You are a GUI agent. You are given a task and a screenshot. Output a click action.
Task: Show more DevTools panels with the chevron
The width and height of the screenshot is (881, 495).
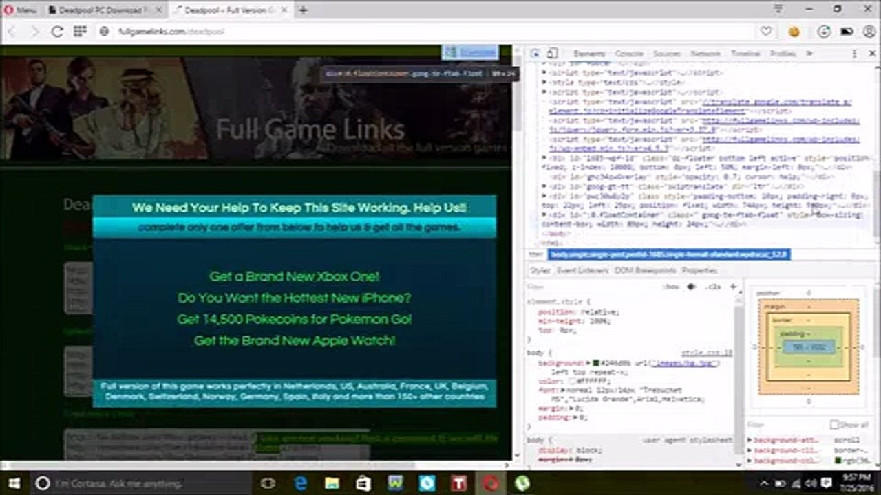(809, 54)
